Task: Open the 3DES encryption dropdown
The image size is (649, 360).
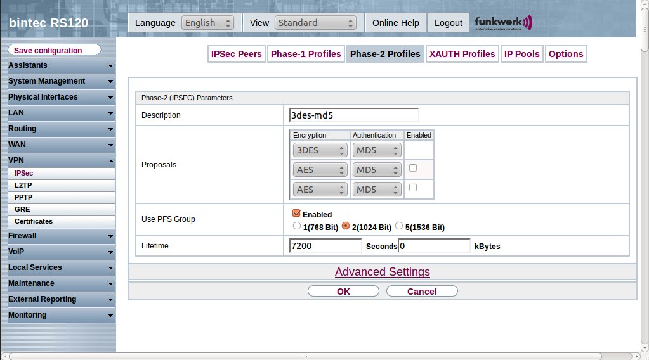Action: pos(320,151)
